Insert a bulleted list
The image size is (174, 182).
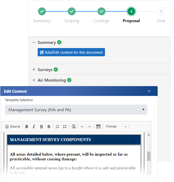click(65, 127)
